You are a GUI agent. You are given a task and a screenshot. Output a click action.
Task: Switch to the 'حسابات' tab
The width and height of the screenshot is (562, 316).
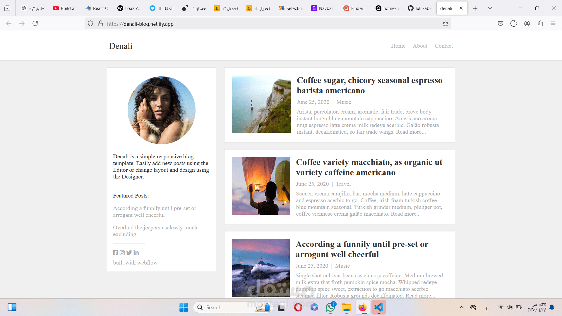193,8
